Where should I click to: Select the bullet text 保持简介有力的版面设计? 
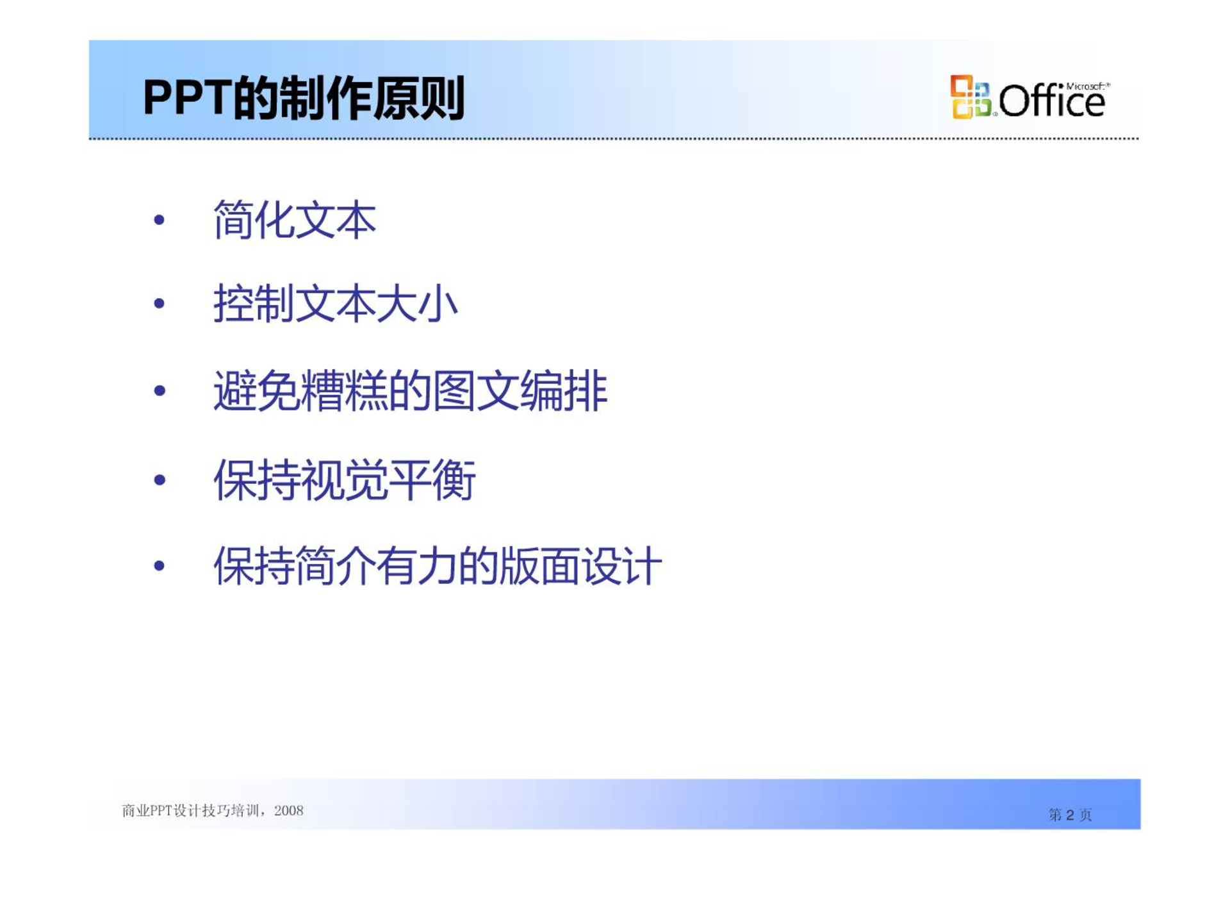pos(438,565)
